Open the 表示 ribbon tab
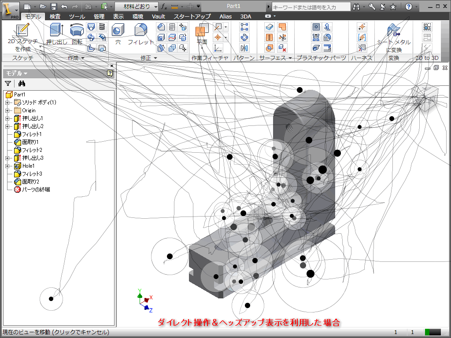The width and height of the screenshot is (451, 338). coord(118,16)
